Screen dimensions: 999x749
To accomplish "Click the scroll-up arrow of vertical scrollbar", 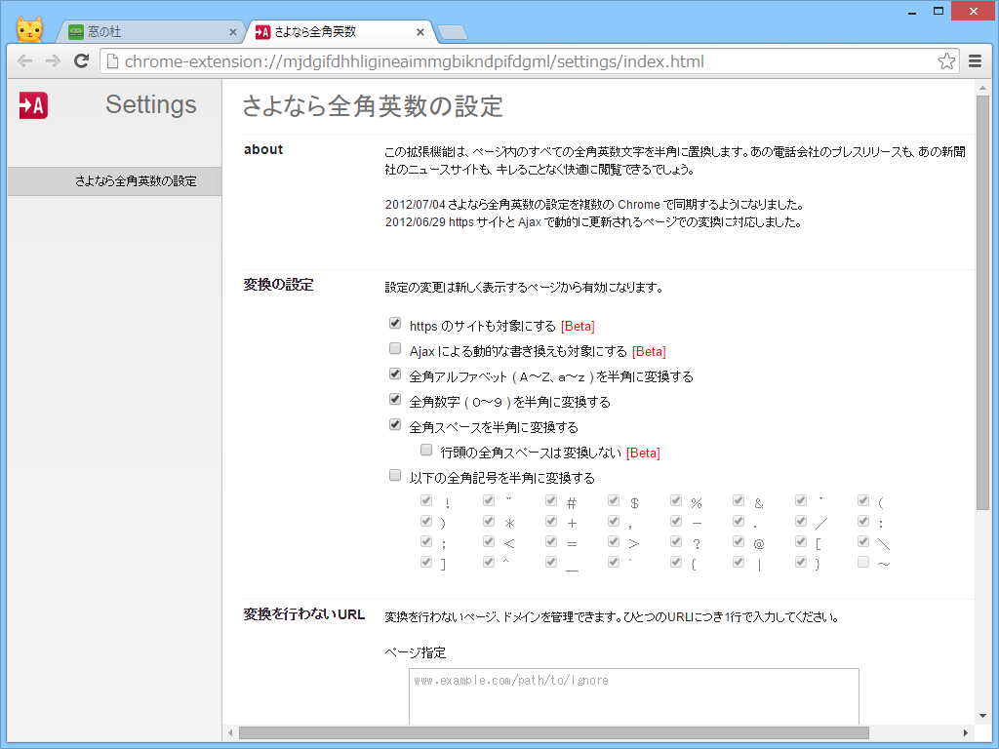I will tap(982, 88).
